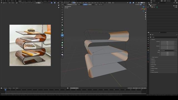Viewport: 178px width, 100px height.
Task: Select the 3D Cursor tool
Action: (62, 10)
